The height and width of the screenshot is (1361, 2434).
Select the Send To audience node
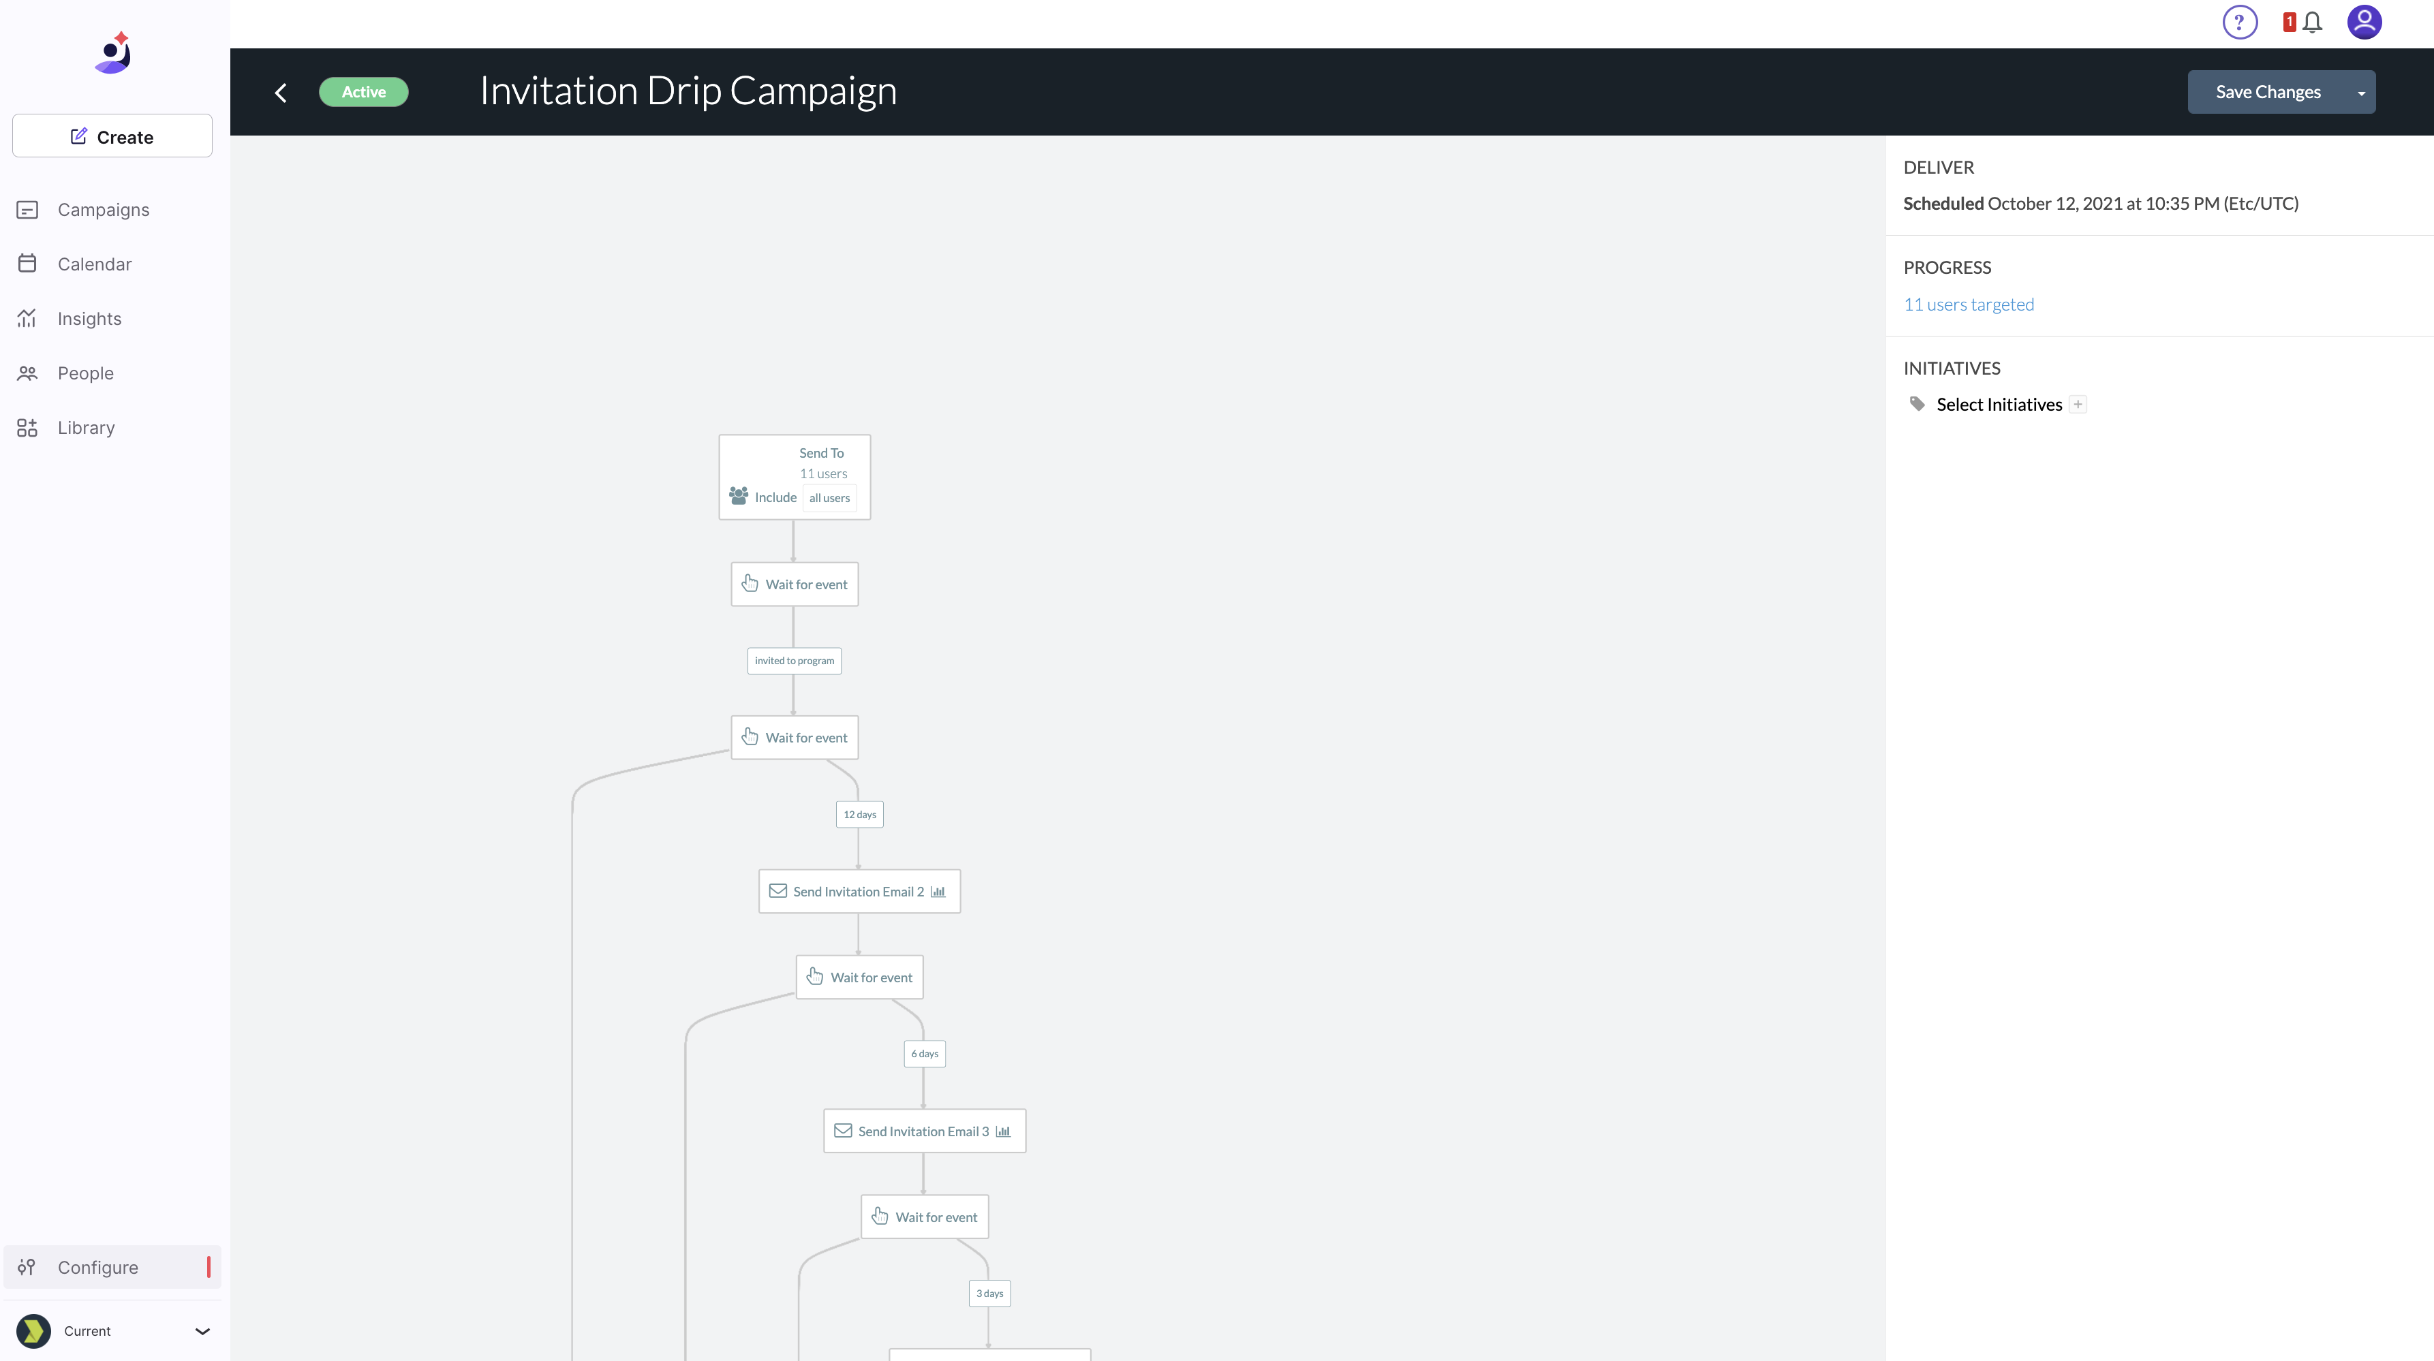pyautogui.click(x=795, y=477)
